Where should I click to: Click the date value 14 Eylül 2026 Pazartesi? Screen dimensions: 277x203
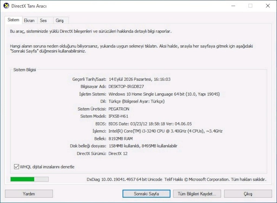[x=130, y=79]
